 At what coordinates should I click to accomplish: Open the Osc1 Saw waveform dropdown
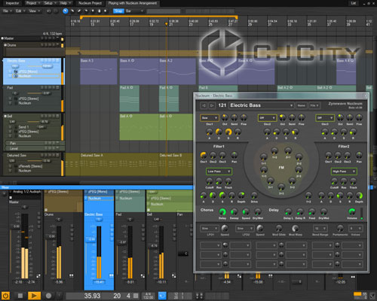tap(210, 118)
